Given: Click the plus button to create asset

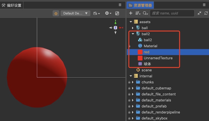Looking at the screenshot, I should [131, 13].
